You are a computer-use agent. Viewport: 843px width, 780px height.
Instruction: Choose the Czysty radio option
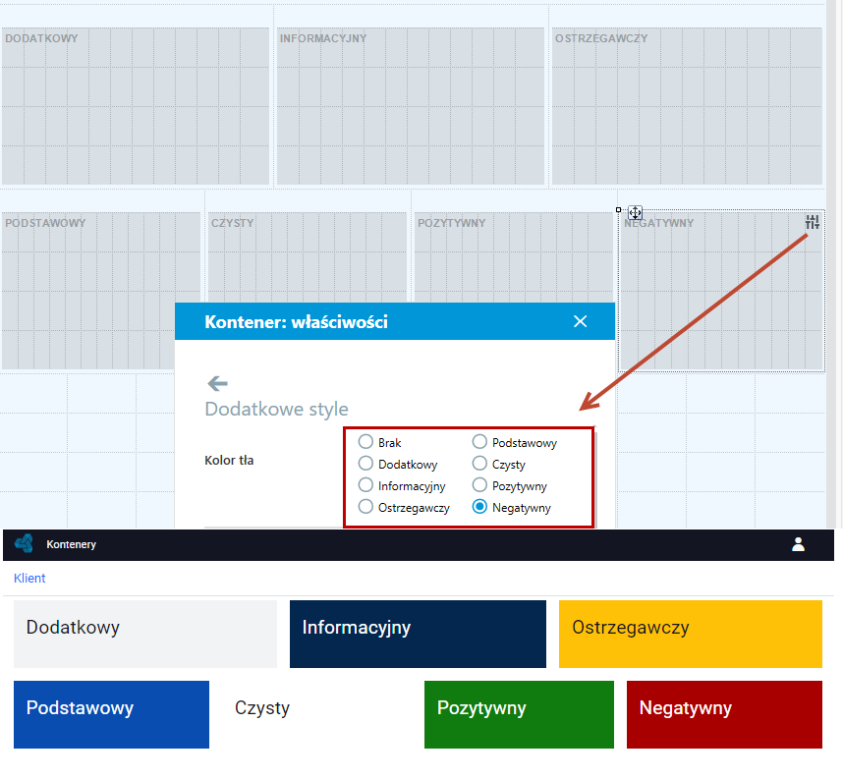479,464
